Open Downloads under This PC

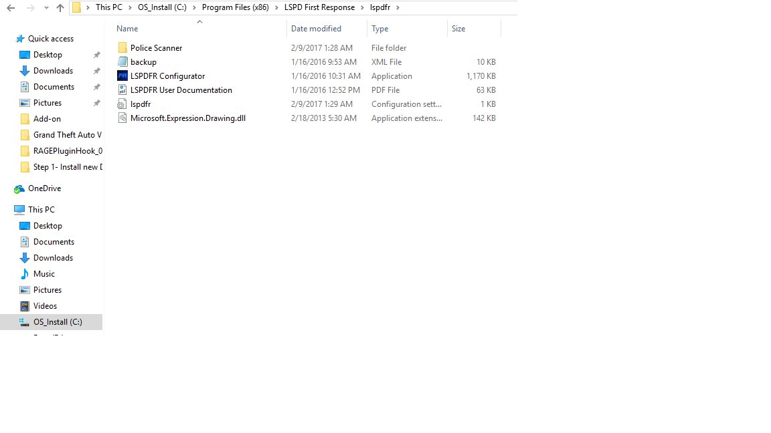click(x=53, y=258)
